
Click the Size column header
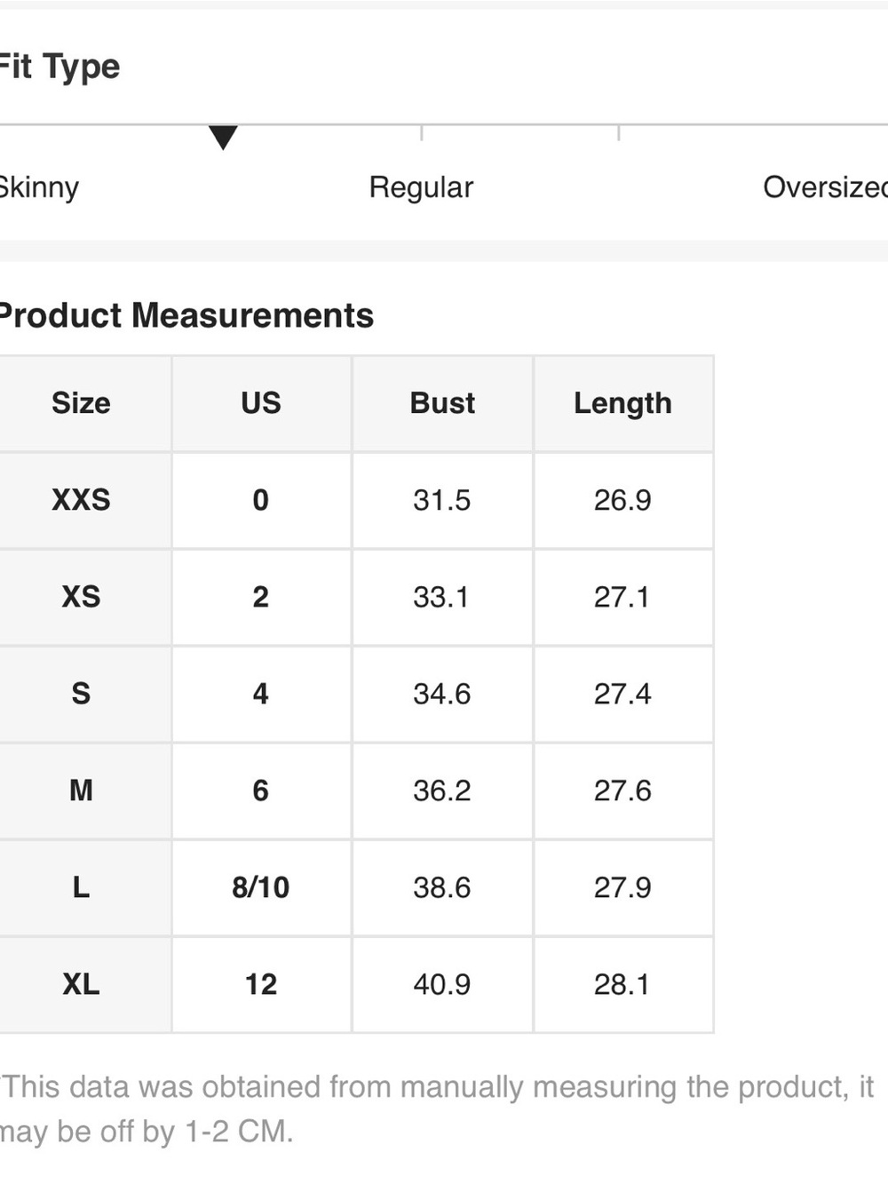pos(81,403)
